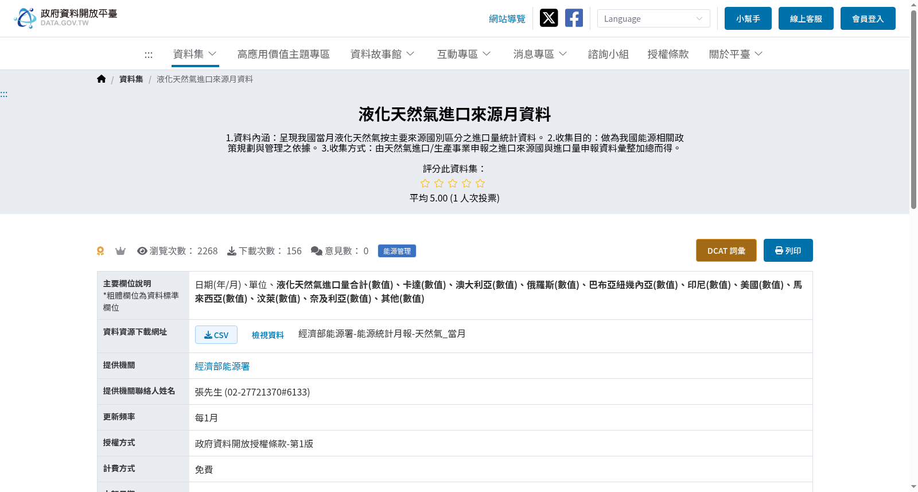The image size is (918, 492).
Task: Click the 評分此資料集 label
Action: click(x=454, y=169)
